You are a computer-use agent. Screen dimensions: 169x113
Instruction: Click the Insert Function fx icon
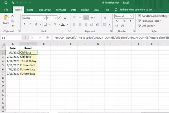click(48, 37)
